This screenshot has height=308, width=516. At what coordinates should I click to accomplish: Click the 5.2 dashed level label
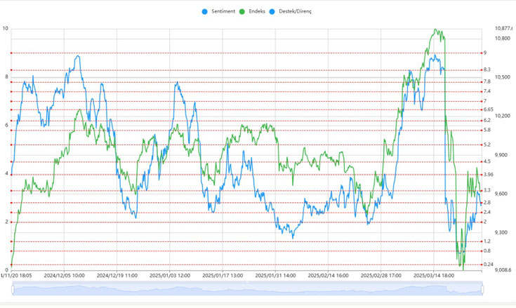[x=487, y=145]
